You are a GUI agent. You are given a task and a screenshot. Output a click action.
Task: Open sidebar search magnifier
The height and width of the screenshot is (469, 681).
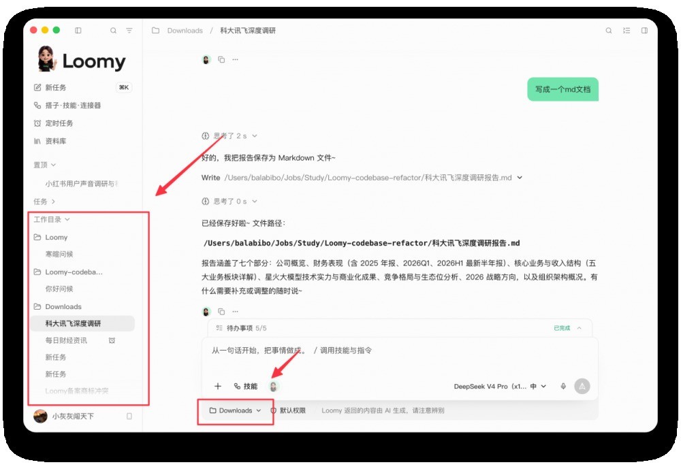tap(113, 31)
